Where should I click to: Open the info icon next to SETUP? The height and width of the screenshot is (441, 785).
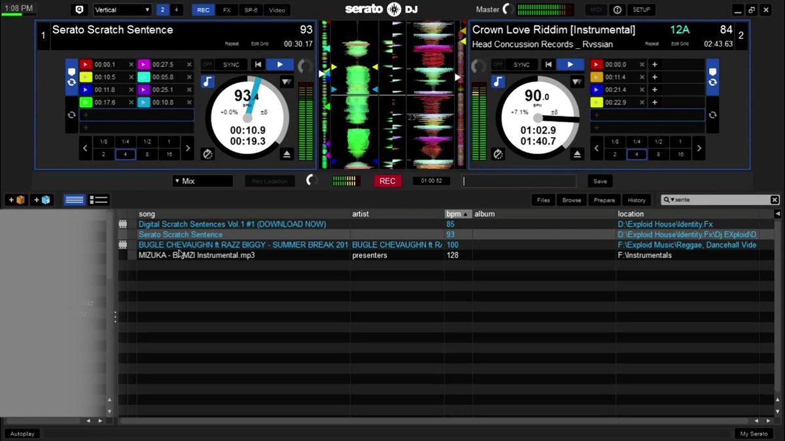(616, 10)
